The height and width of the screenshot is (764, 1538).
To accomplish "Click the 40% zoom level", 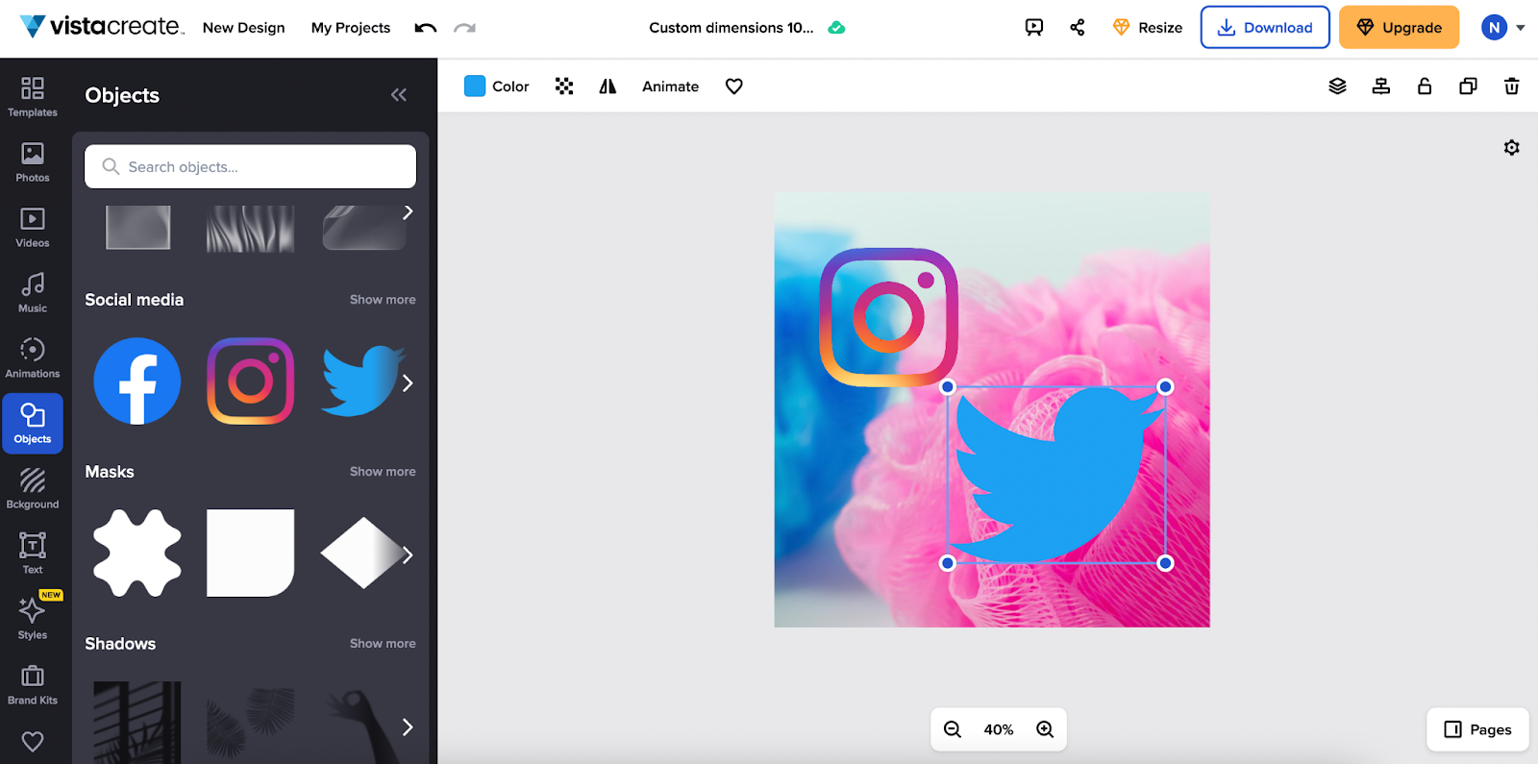I will pos(999,729).
